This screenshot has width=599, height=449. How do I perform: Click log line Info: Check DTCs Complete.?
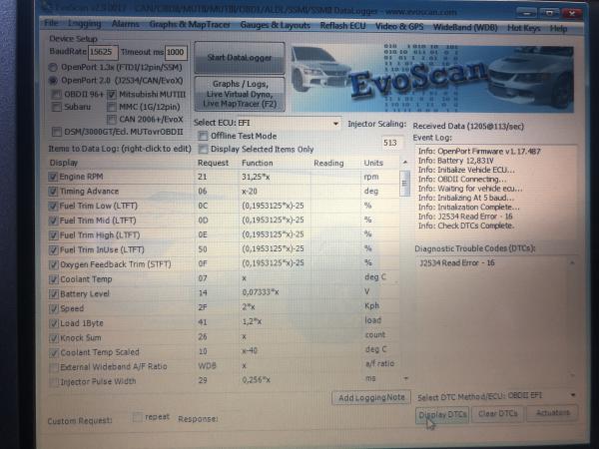466,225
